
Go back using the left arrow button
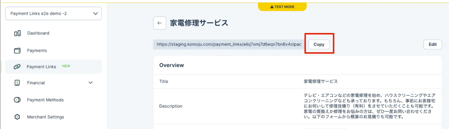tap(160, 23)
